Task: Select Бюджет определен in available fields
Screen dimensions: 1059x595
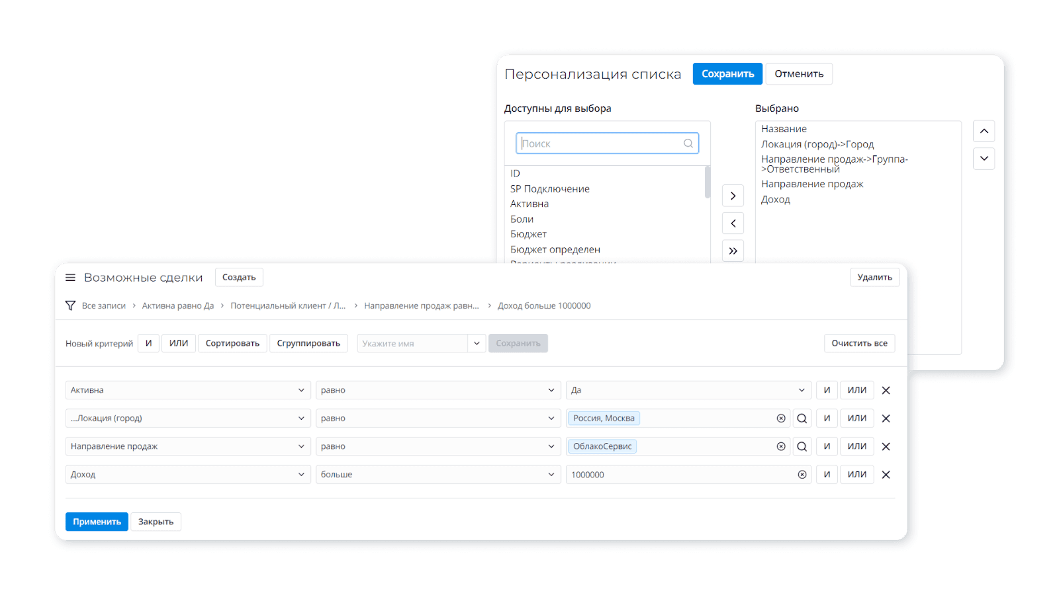Action: coord(555,249)
